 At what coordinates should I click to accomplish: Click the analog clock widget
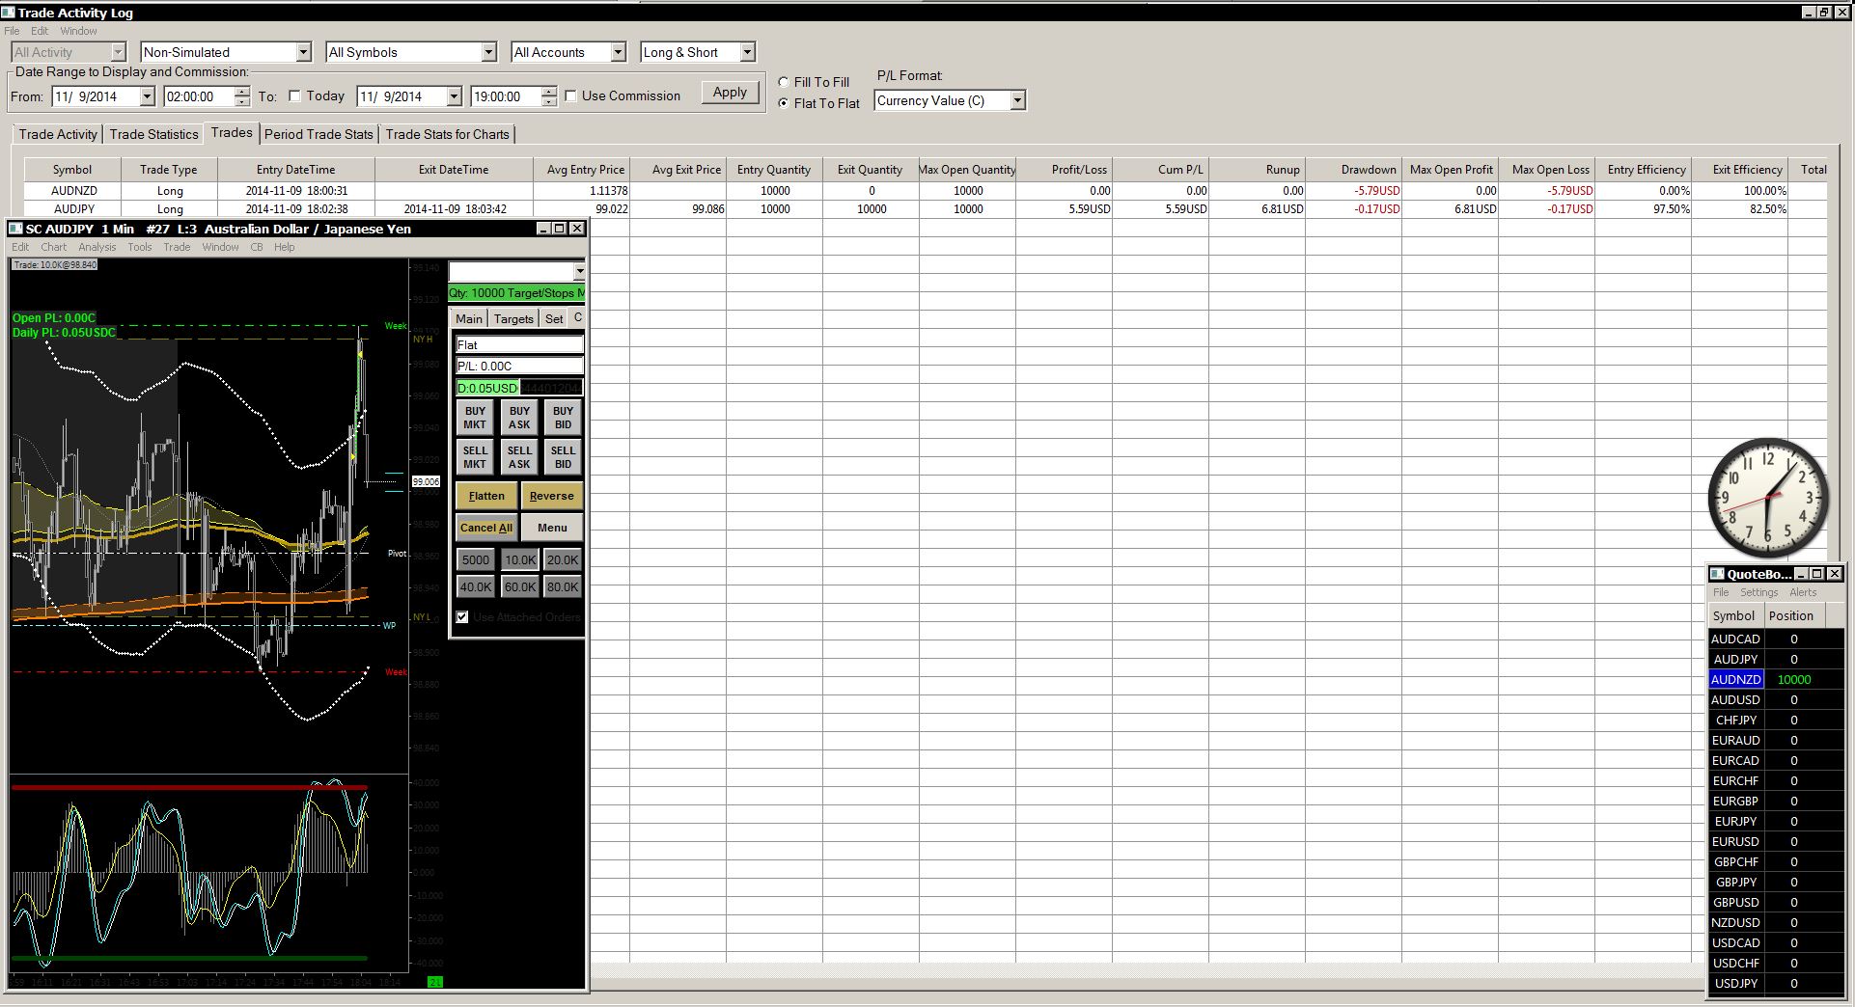point(1767,499)
